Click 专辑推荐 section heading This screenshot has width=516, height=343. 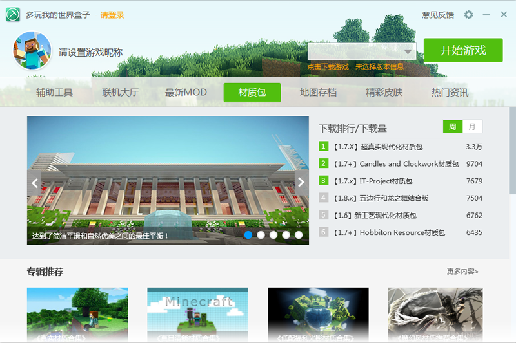(x=45, y=272)
